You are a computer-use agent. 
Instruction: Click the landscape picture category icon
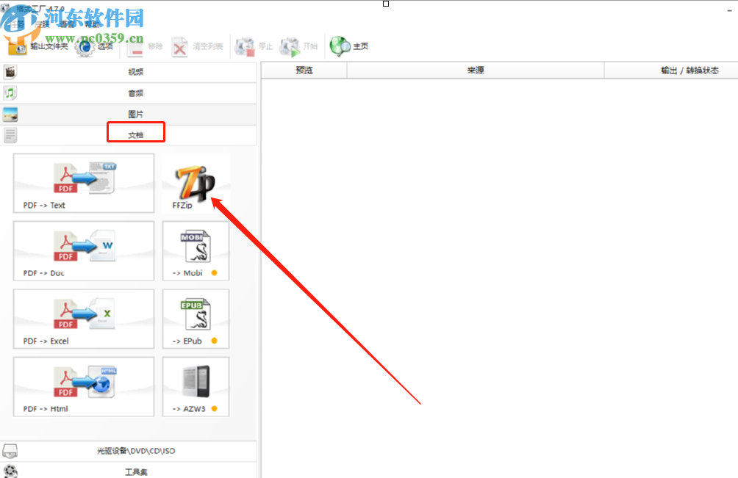click(x=10, y=115)
